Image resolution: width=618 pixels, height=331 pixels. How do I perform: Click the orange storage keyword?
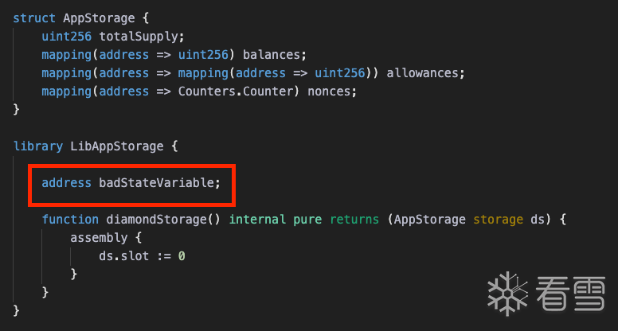[x=499, y=220]
